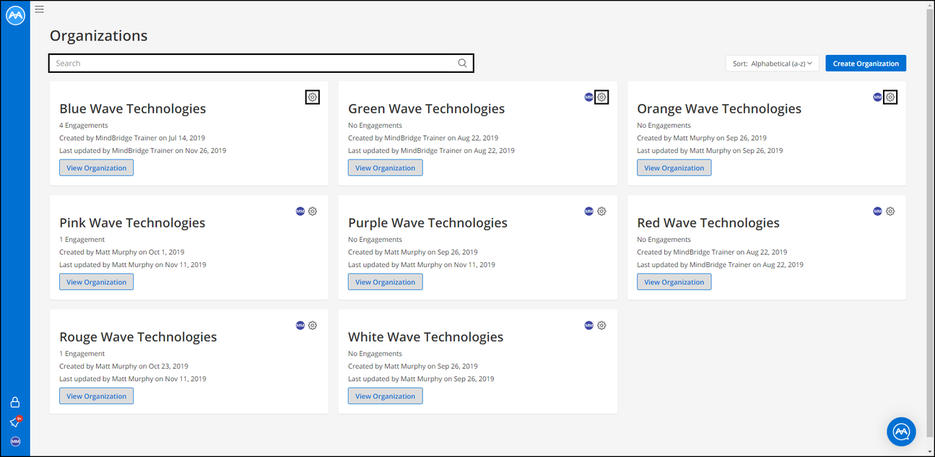
Task: Open Blue Wave Technologies settings gear
Action: pyautogui.click(x=313, y=97)
